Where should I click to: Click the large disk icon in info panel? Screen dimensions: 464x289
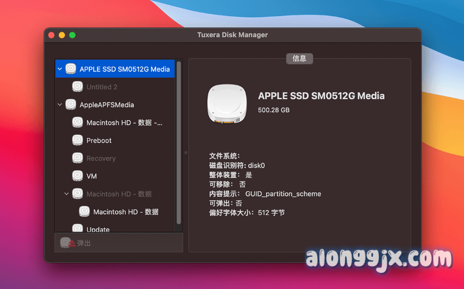(x=227, y=104)
